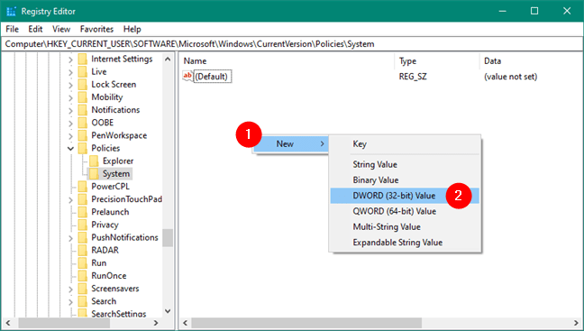Expand the Lock Screen key

(x=71, y=85)
